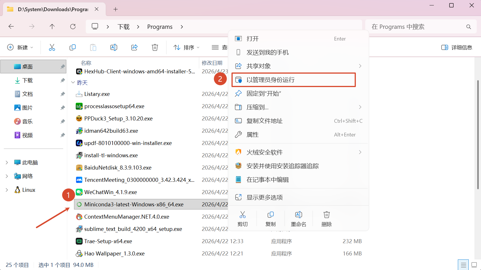481x270 pixels.
Task: Click the Cut scissors icon in toolbar
Action: pyautogui.click(x=52, y=47)
